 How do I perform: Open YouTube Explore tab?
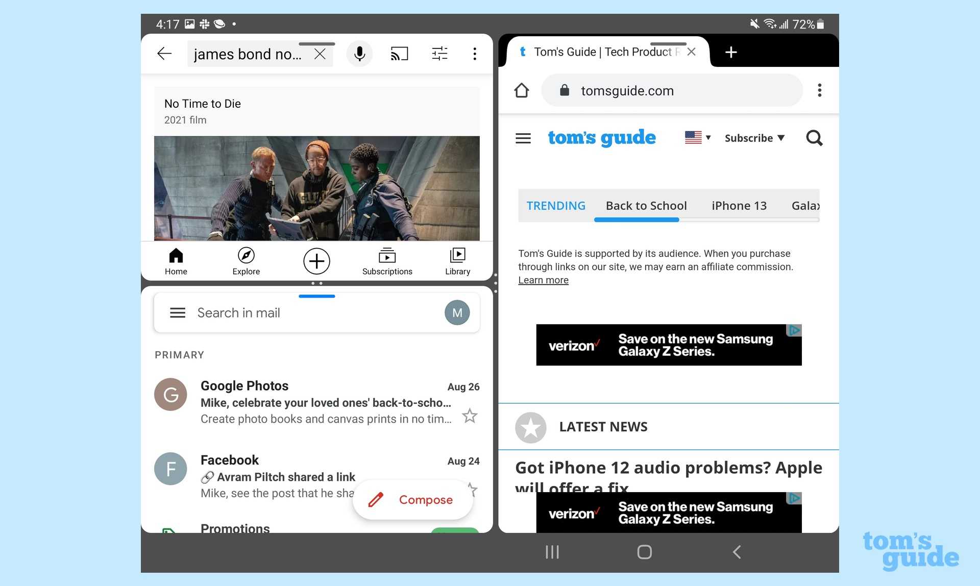[246, 261]
